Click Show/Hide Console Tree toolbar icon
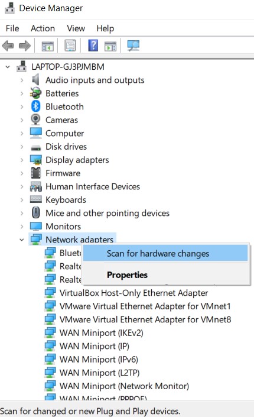The width and height of the screenshot is (254, 417). [48, 46]
